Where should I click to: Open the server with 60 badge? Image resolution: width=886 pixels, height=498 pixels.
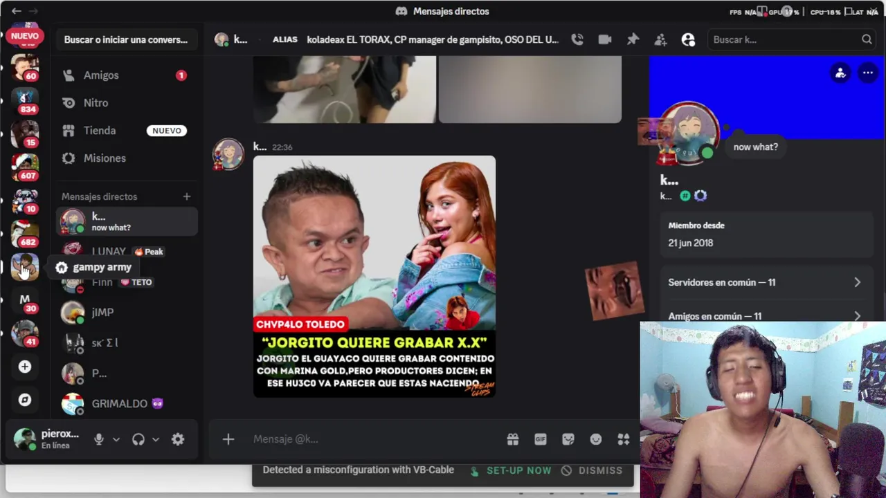tap(25, 68)
